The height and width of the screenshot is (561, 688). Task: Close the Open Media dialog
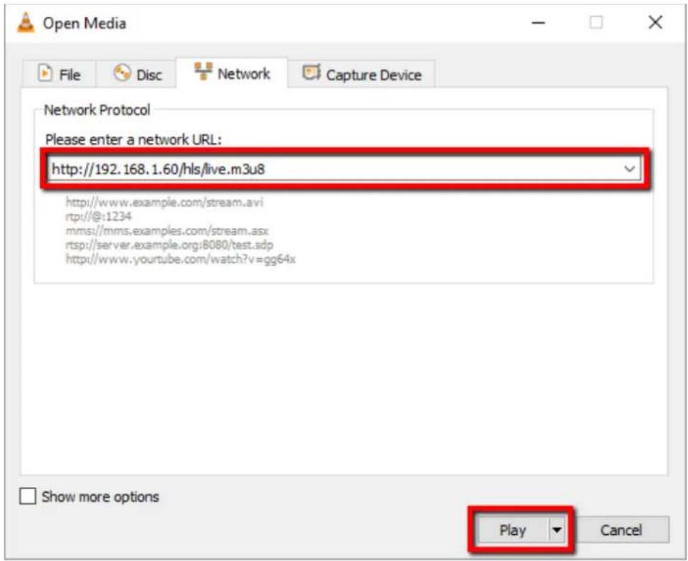[x=655, y=22]
